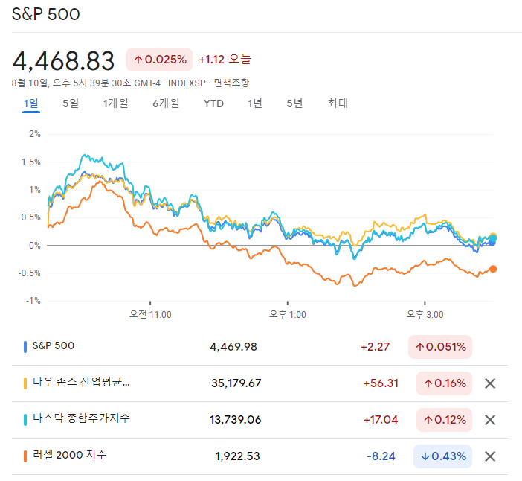Remove the 러셀 2000 지수 comparison row
The image size is (522, 481).
tap(490, 456)
